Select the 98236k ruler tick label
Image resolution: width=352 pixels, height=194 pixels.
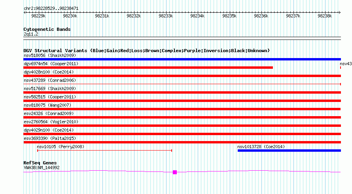(x=261, y=16)
